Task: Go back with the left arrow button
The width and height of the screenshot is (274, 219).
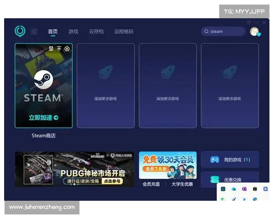Action: coord(34,31)
